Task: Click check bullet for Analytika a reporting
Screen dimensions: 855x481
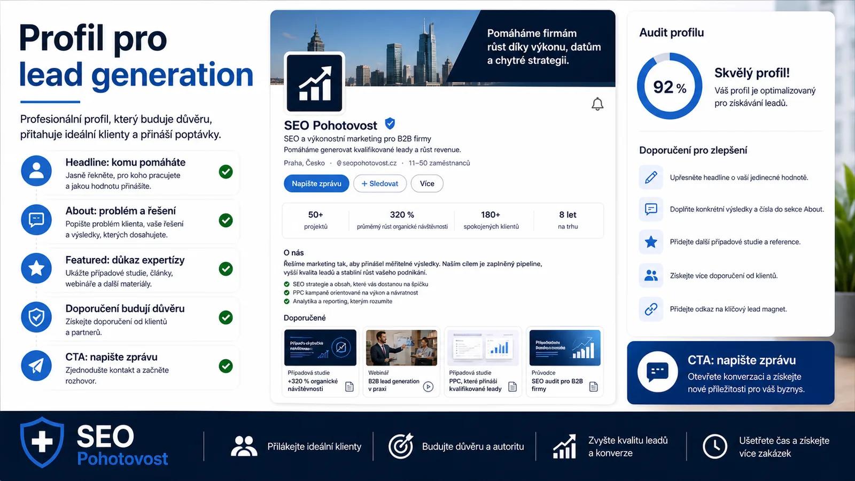Action: tap(286, 301)
